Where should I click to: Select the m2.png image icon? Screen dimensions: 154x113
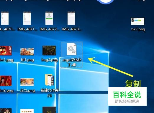tap(6, 81)
